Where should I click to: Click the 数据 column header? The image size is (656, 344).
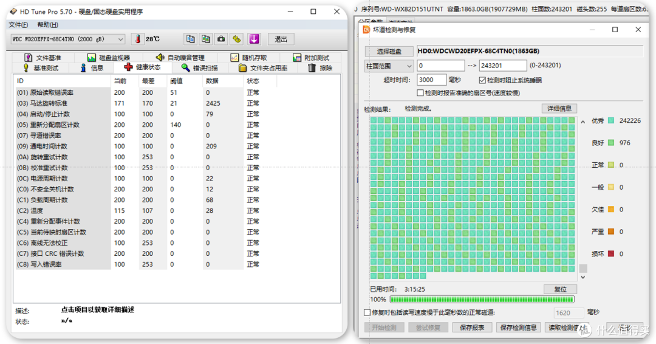tap(223, 81)
